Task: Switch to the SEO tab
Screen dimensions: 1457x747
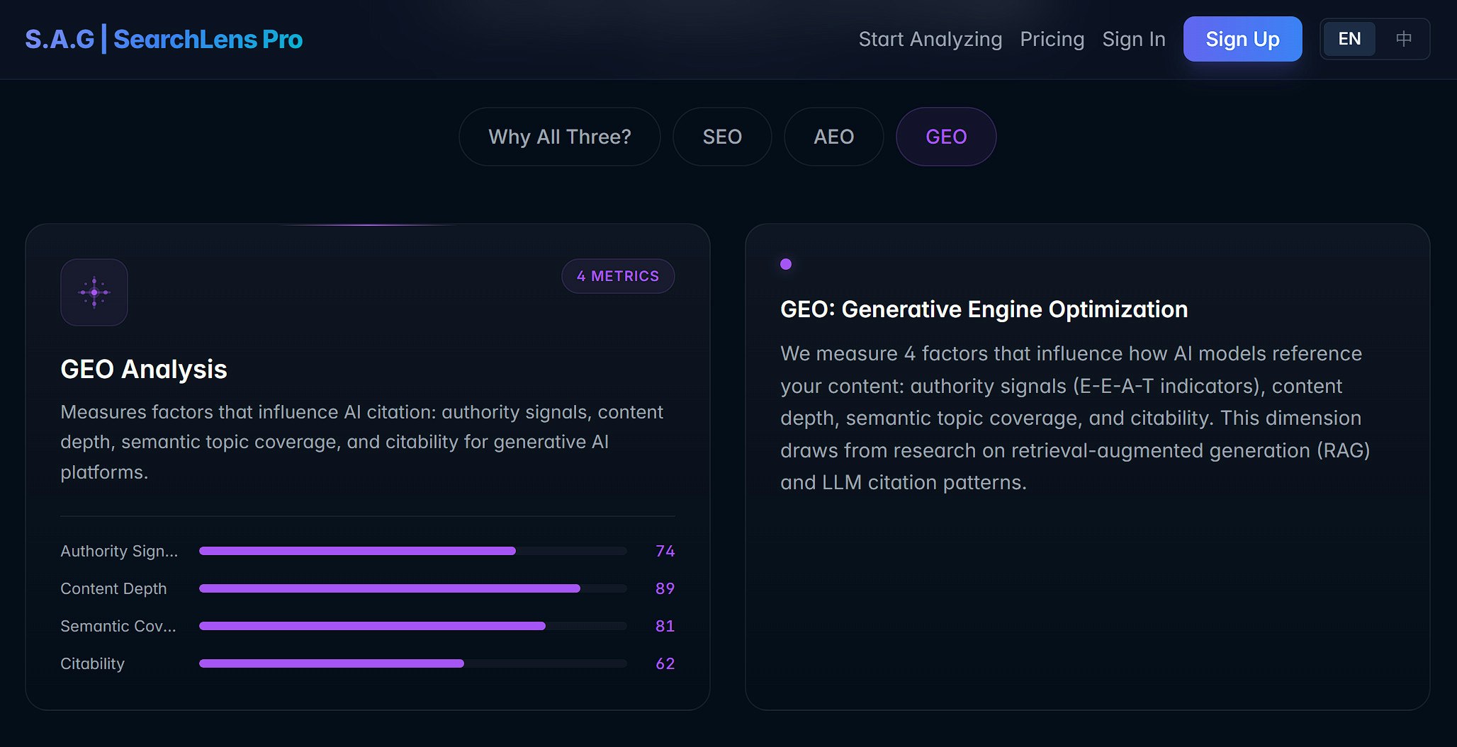Action: coord(721,137)
